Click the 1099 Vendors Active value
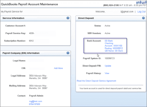 pos(107,33)
